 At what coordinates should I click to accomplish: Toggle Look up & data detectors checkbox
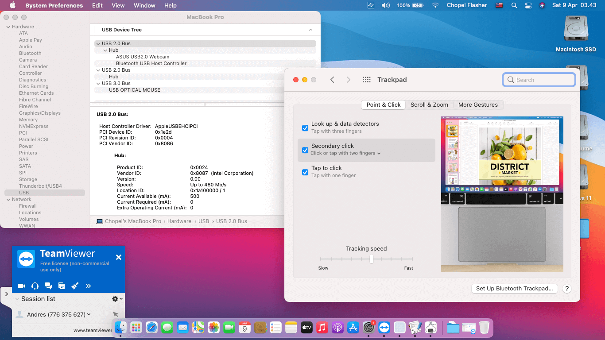pos(305,128)
